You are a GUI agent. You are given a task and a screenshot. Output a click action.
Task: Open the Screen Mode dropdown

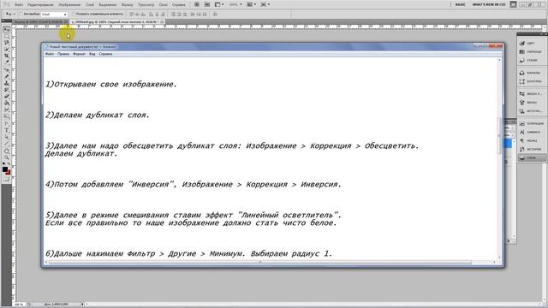pos(265,4)
